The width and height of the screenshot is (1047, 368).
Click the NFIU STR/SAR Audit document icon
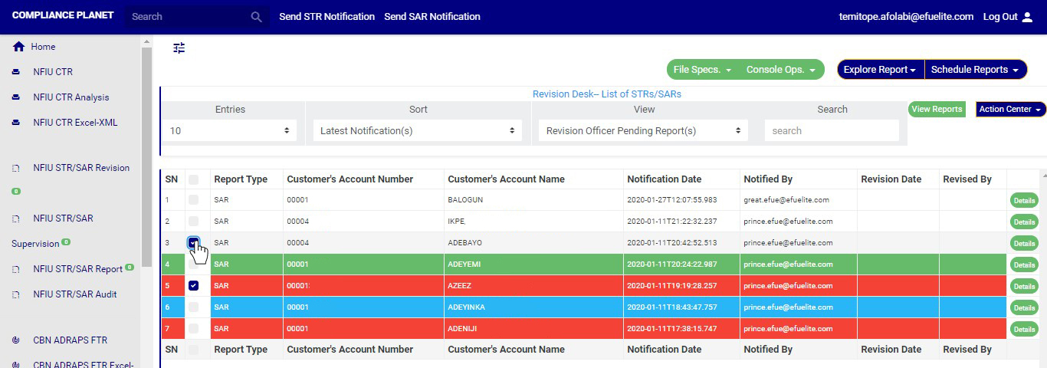tap(16, 294)
